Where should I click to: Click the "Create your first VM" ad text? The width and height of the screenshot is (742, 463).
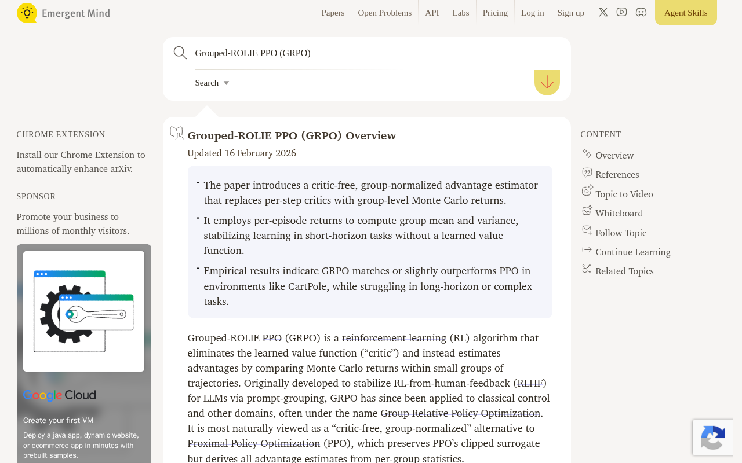58,420
